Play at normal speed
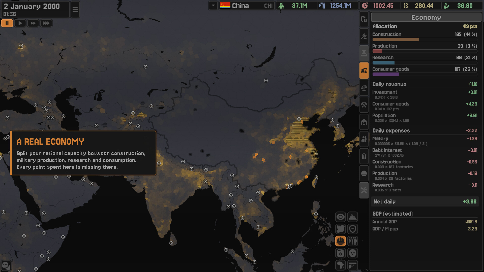 tap(20, 23)
